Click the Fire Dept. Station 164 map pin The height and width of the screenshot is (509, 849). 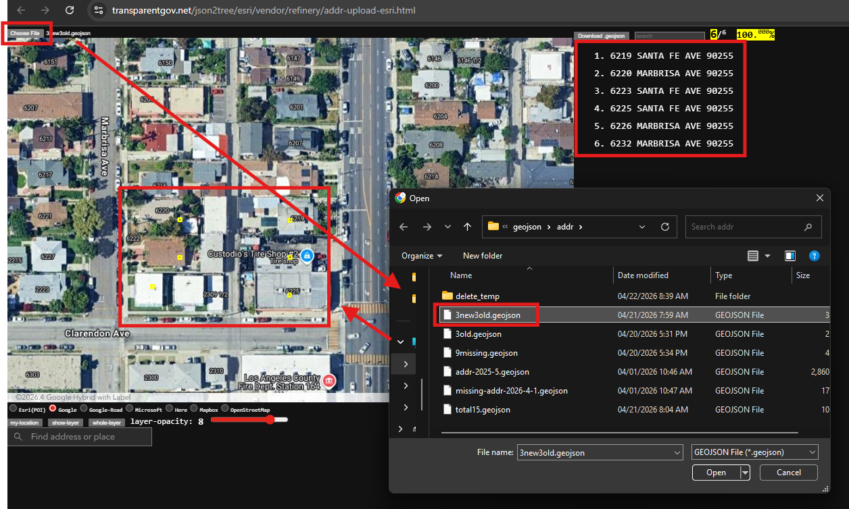pyautogui.click(x=329, y=381)
